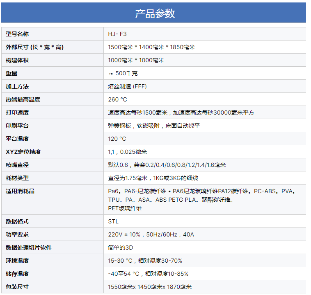Click the 包装尺寸 row label
Viewport: 311px width, 295px height.
pyautogui.click(x=17, y=287)
